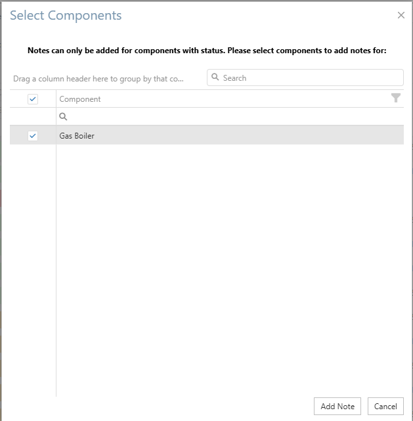This screenshot has height=421, width=413.
Task: Click the bold instruction text about notes
Action: tap(207, 50)
